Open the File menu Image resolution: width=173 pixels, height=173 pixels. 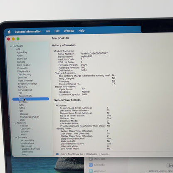click(48, 31)
